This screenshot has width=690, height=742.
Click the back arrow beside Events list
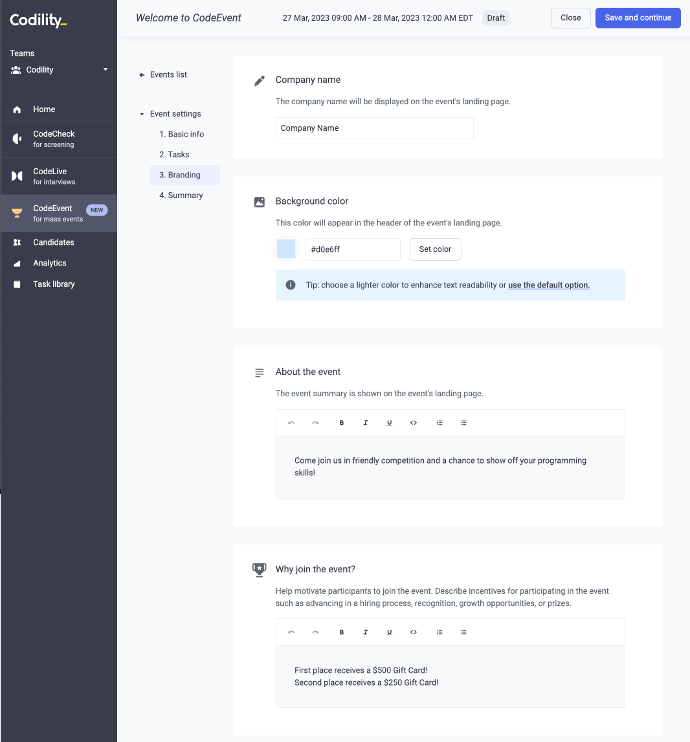point(142,74)
